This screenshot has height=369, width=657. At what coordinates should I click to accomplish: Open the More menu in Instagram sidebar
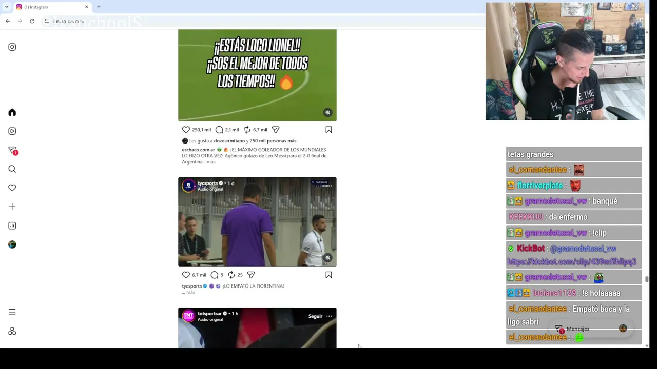(x=12, y=312)
